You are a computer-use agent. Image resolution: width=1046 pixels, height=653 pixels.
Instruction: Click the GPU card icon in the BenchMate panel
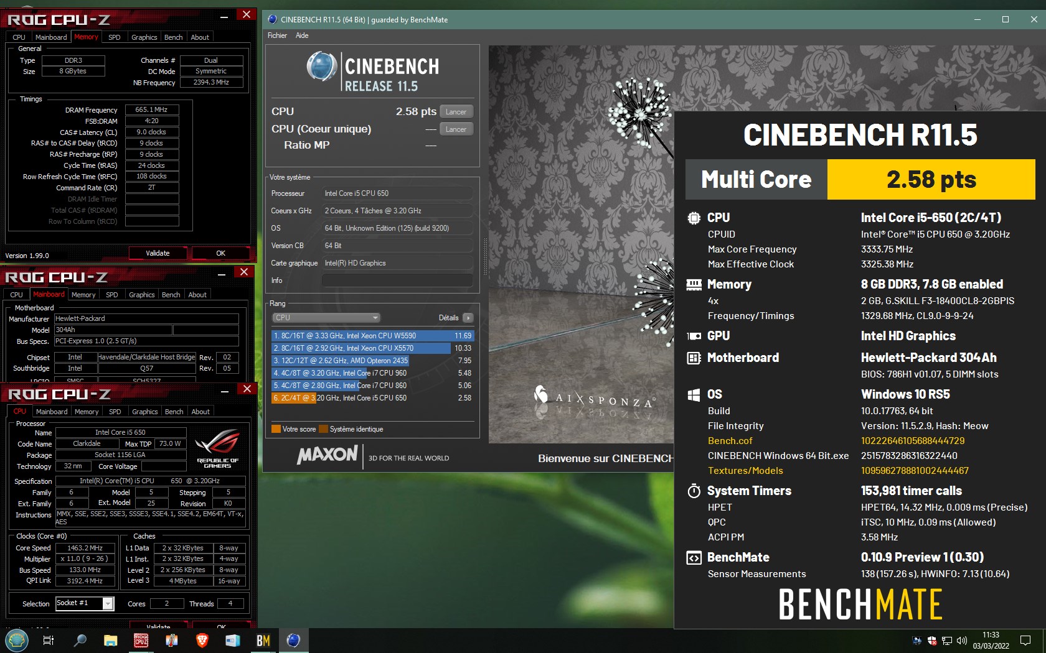click(x=694, y=336)
